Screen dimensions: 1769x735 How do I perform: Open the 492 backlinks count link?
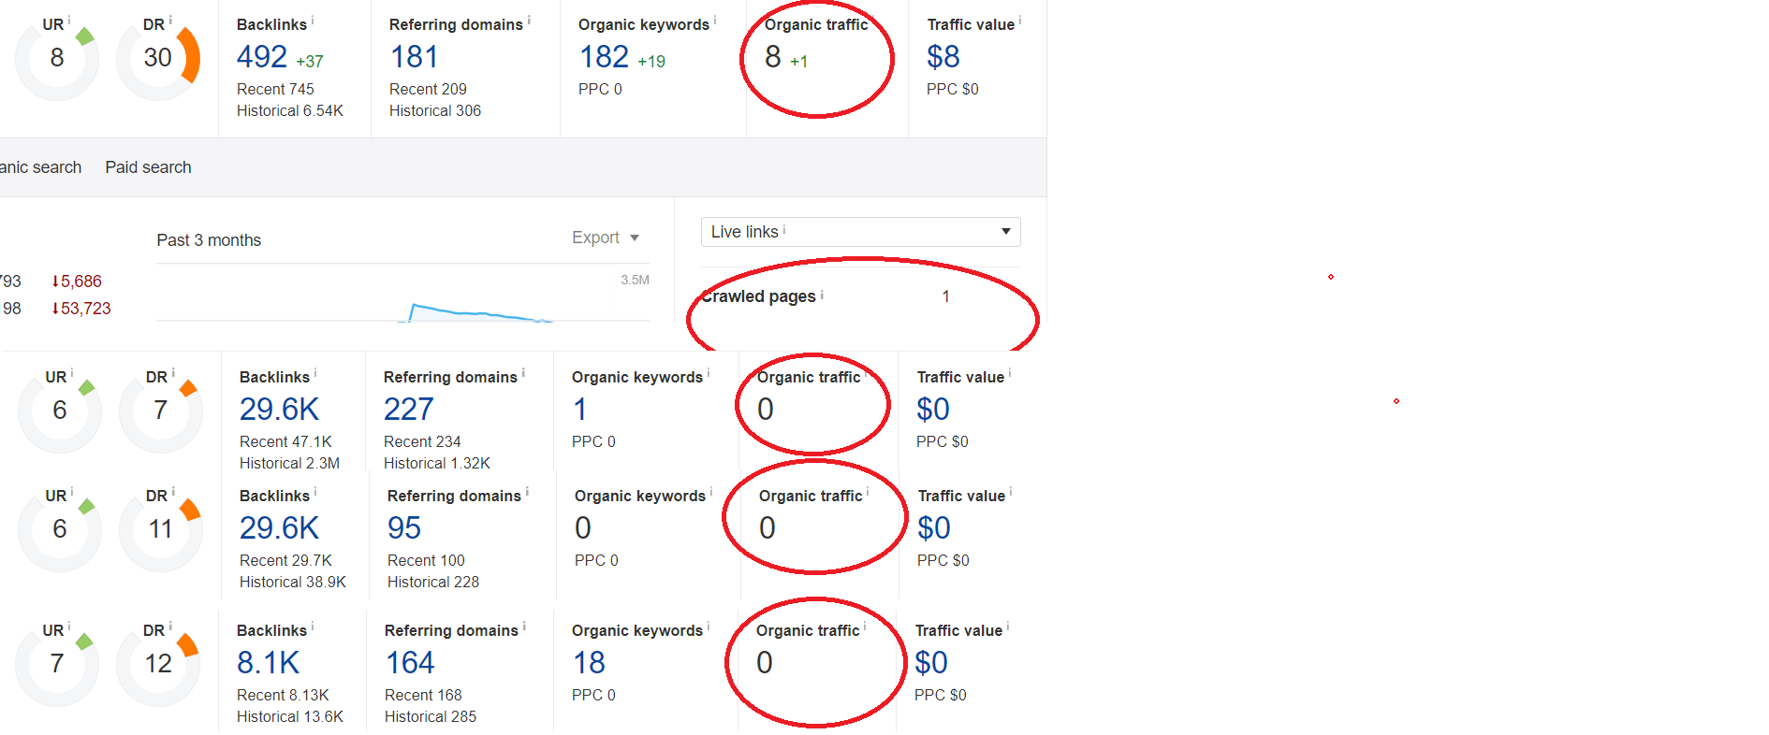pos(262,57)
